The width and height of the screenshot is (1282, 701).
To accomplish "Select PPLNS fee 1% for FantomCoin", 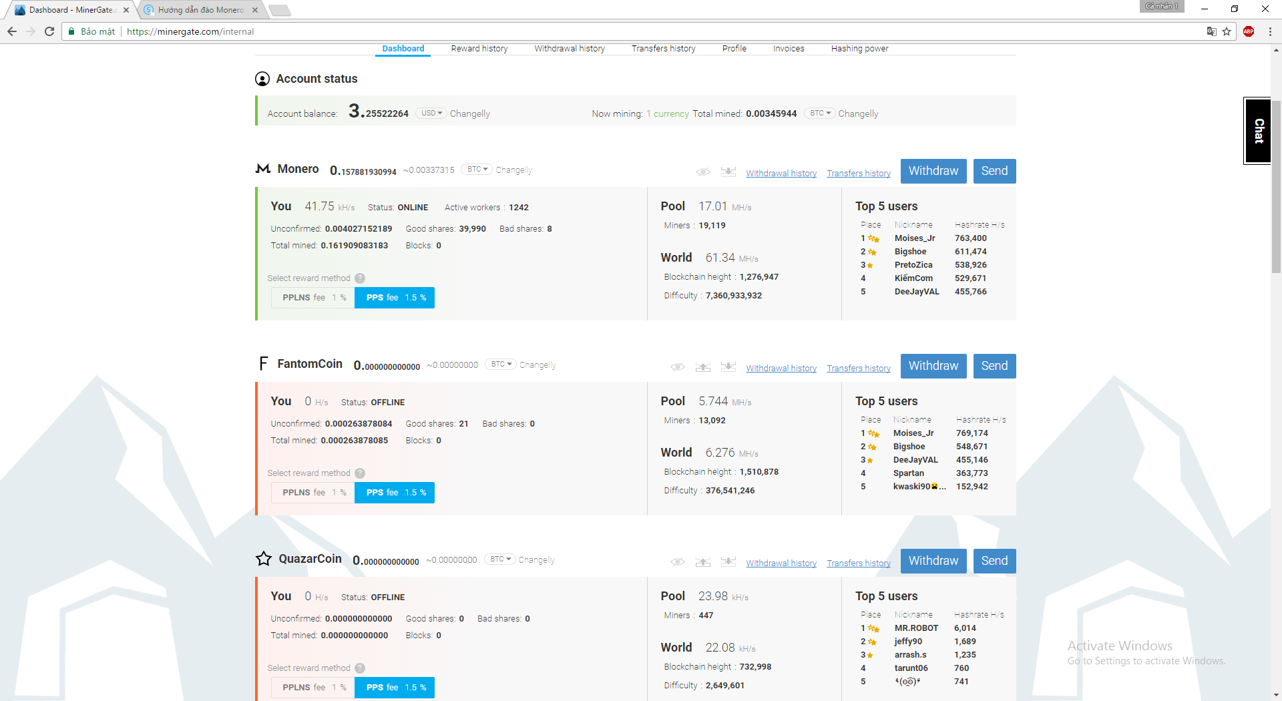I will coord(313,493).
